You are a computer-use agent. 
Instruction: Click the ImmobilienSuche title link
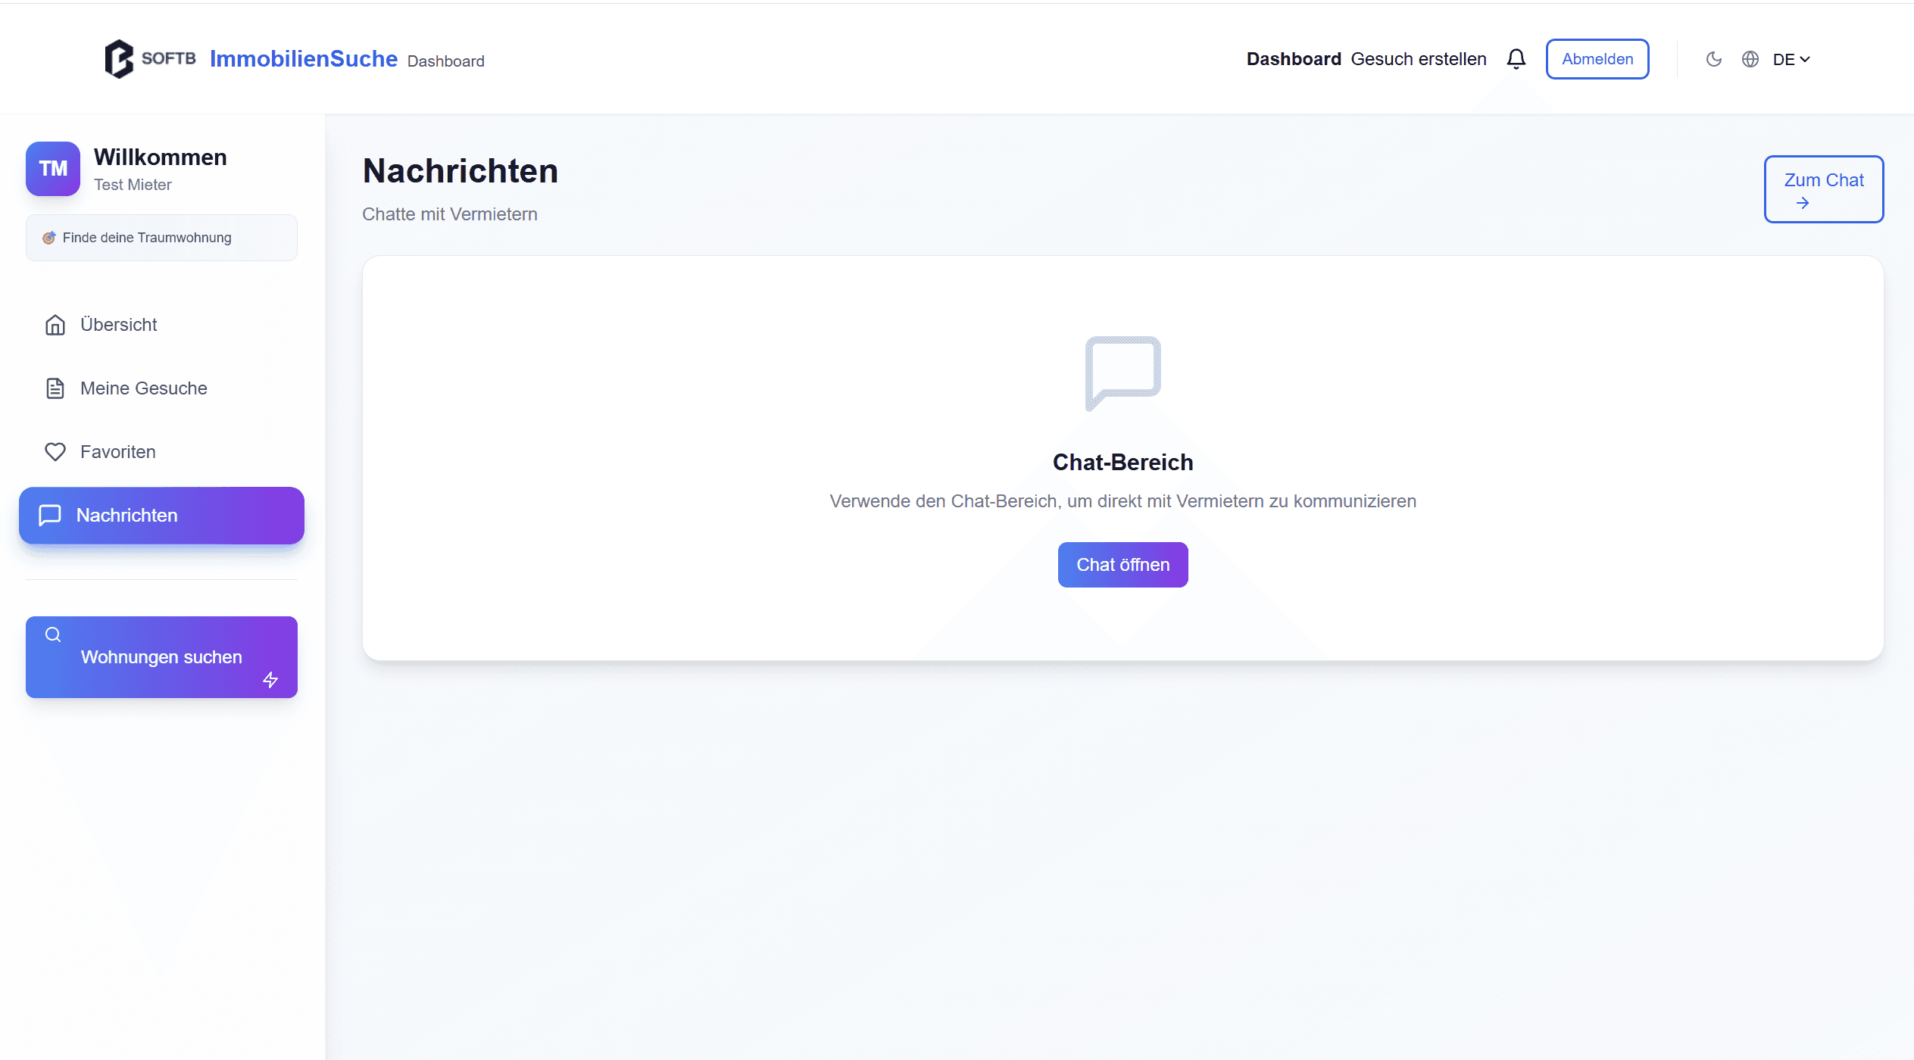coord(303,59)
